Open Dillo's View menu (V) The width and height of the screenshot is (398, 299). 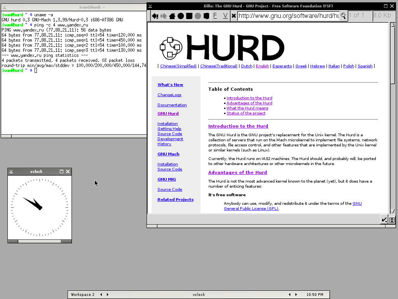pos(225,16)
